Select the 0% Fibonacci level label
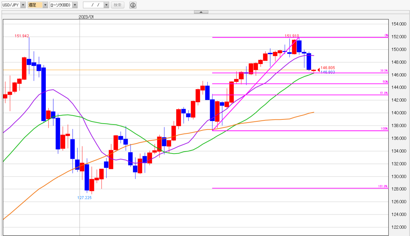The width and height of the screenshot is (410, 236). click(386, 35)
